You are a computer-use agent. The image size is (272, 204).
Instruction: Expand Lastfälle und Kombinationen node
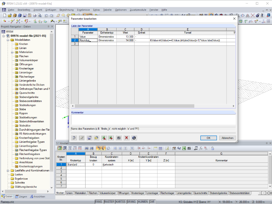click(x=8, y=170)
